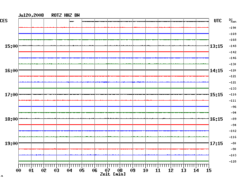Viewport: 238px width, 180px height.
Task: Click the '15:15' UTC time label
Action: click(x=216, y=95)
